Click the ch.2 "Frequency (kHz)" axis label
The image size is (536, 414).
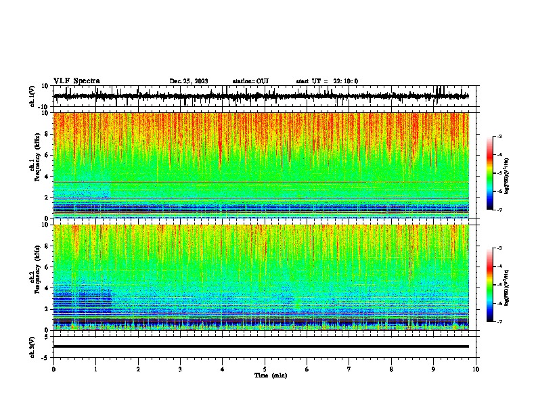(x=38, y=269)
